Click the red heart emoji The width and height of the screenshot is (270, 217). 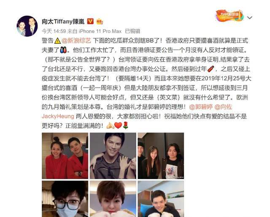click(x=118, y=126)
